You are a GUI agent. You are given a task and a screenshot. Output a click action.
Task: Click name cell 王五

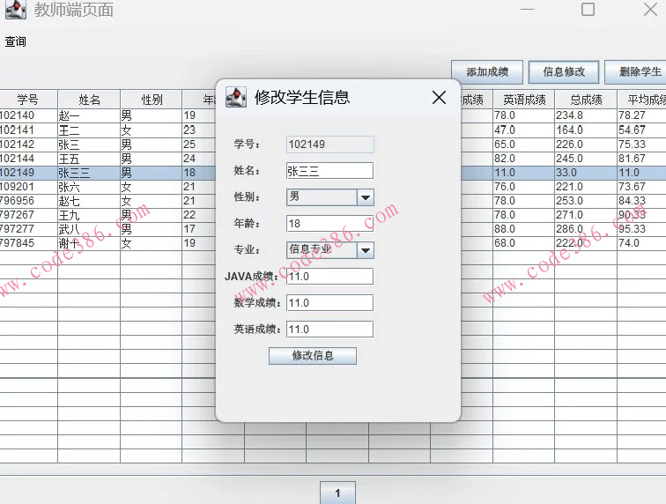coord(89,159)
